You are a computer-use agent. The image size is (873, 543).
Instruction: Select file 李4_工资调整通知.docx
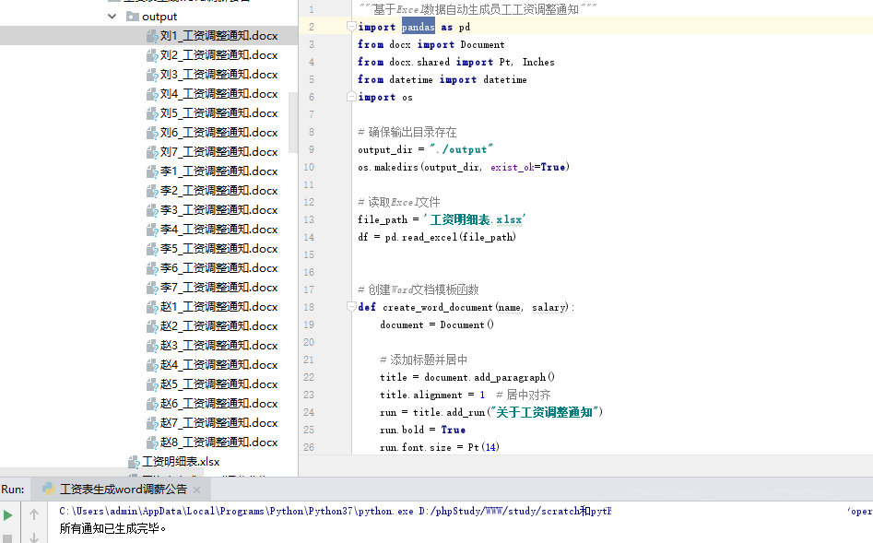(x=218, y=230)
